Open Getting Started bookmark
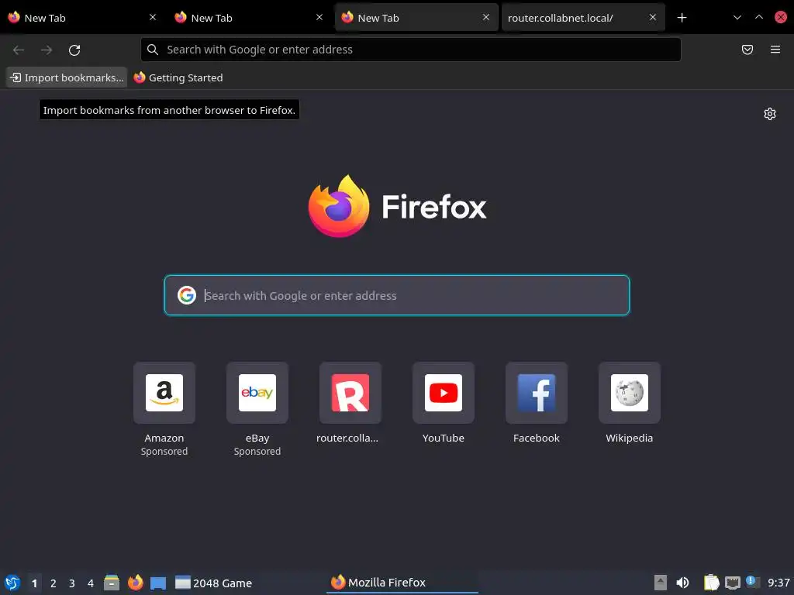 [178, 77]
